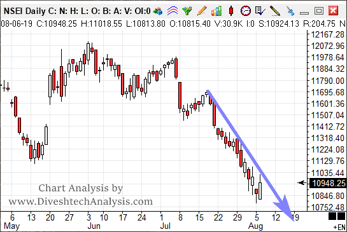The height and width of the screenshot is (232, 347).
Task: Click the symbol information cubes icon
Action: (x=158, y=11)
